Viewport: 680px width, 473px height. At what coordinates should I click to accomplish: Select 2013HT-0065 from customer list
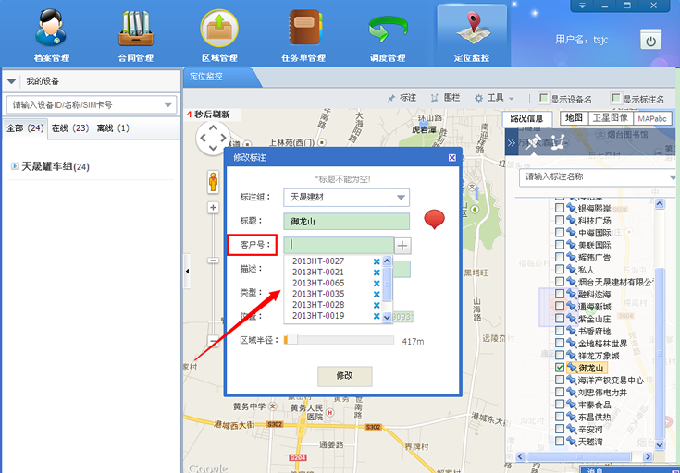pos(318,283)
